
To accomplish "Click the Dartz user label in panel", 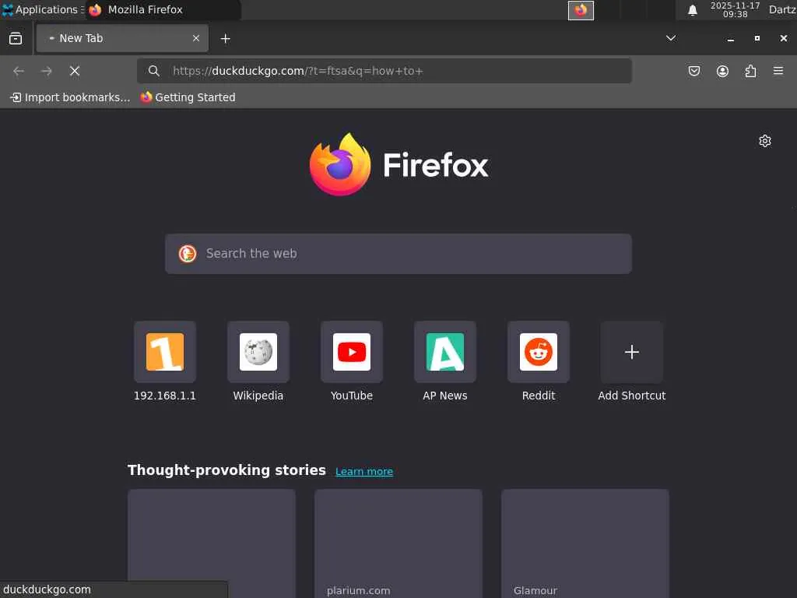I will tap(781, 9).
